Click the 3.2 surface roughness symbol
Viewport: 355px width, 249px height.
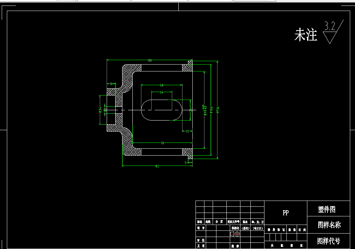pos(333,32)
